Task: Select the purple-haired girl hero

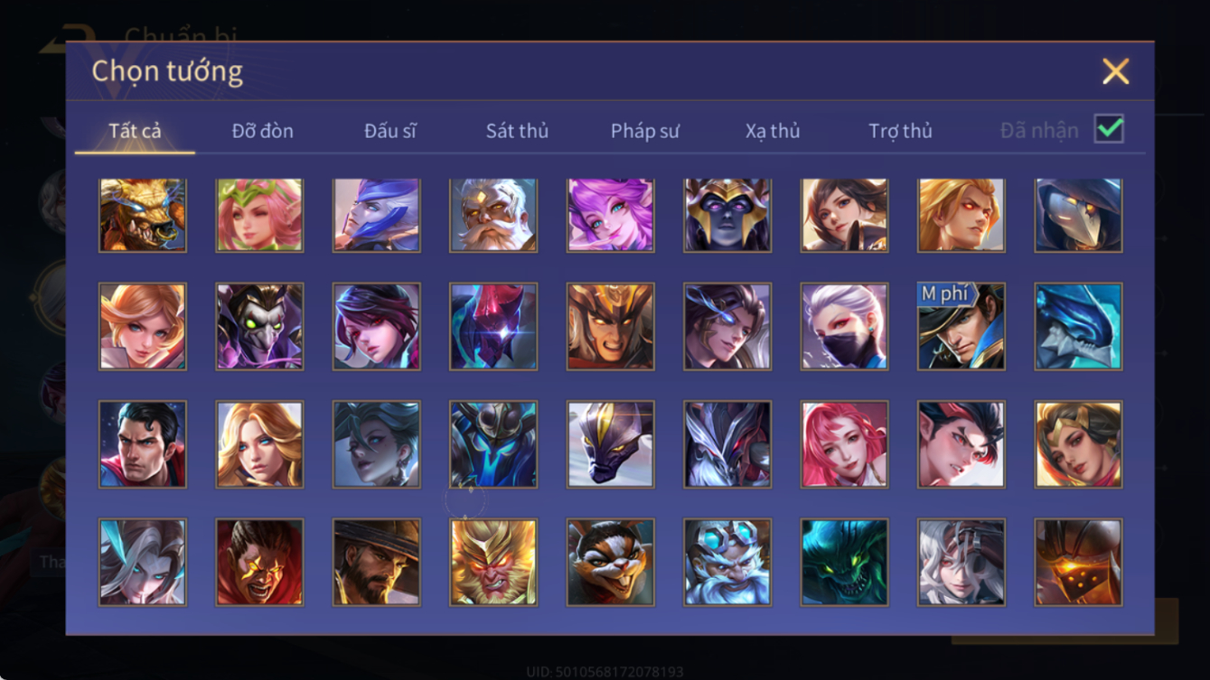Action: pyautogui.click(x=611, y=215)
